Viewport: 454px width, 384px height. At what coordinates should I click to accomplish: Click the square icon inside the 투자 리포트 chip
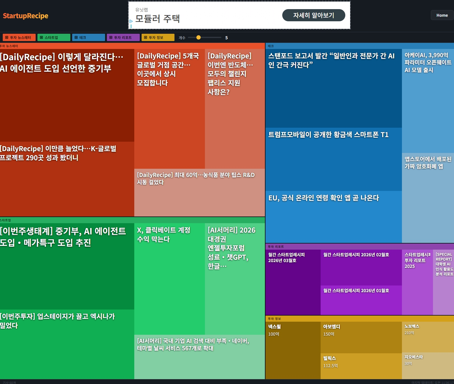(x=111, y=37)
